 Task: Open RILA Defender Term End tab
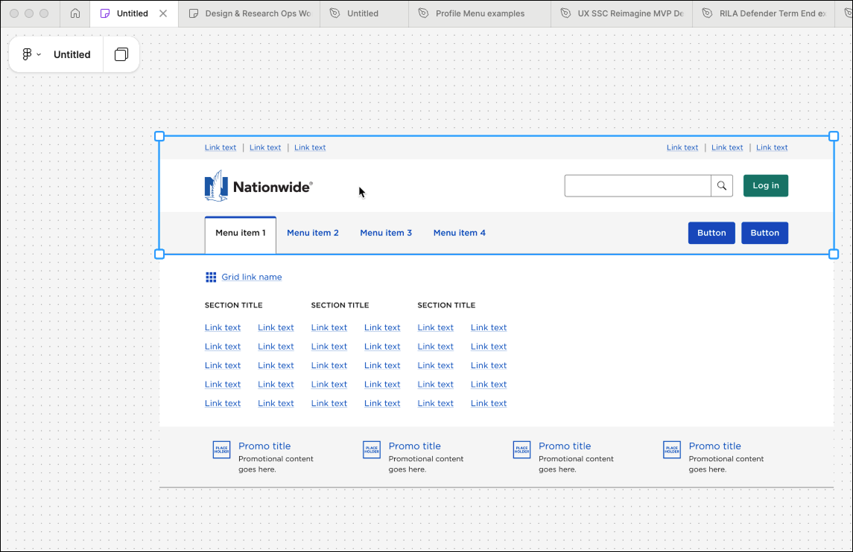tap(764, 13)
